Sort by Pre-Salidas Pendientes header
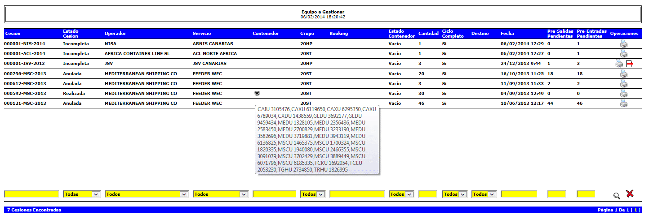 (x=560, y=34)
